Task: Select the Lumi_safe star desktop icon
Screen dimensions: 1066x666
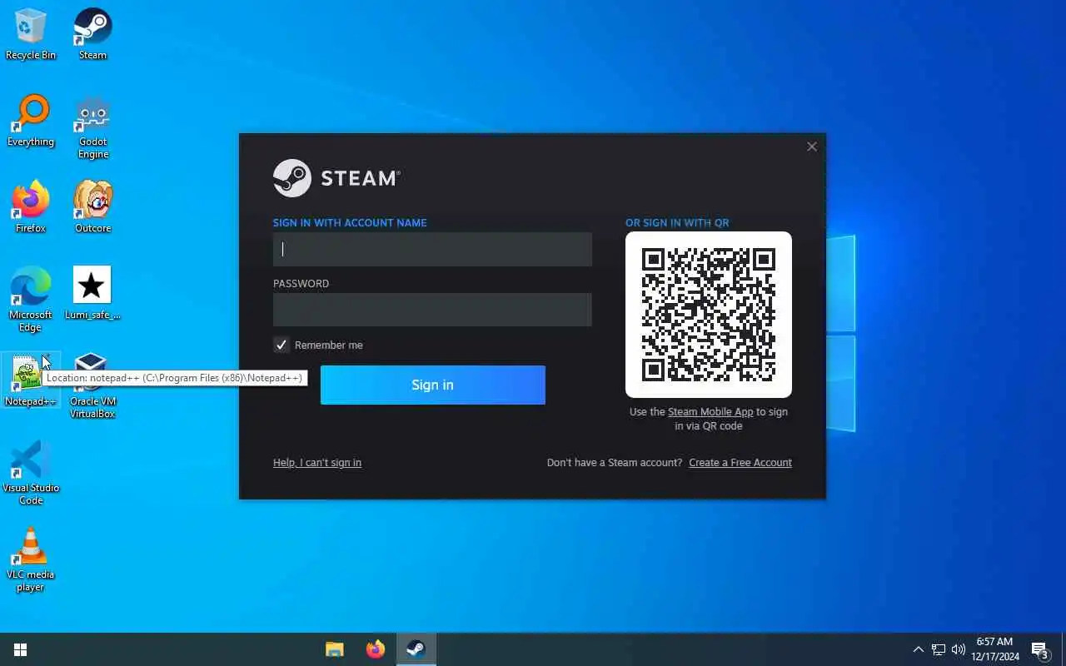Action: coord(92,293)
